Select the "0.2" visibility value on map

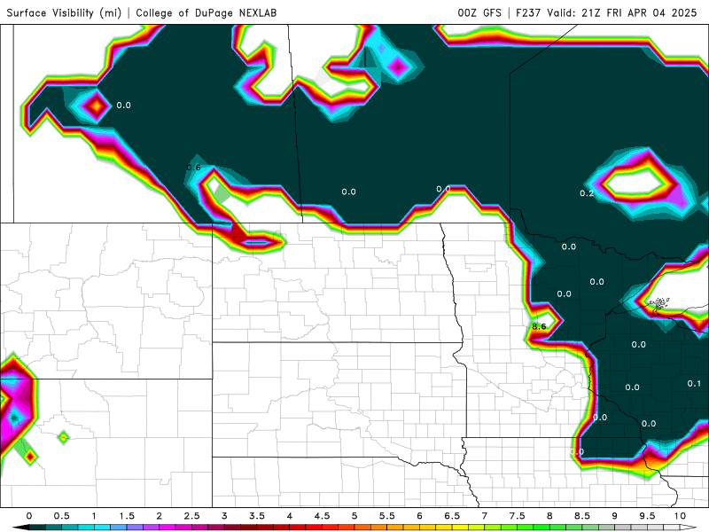(x=587, y=193)
